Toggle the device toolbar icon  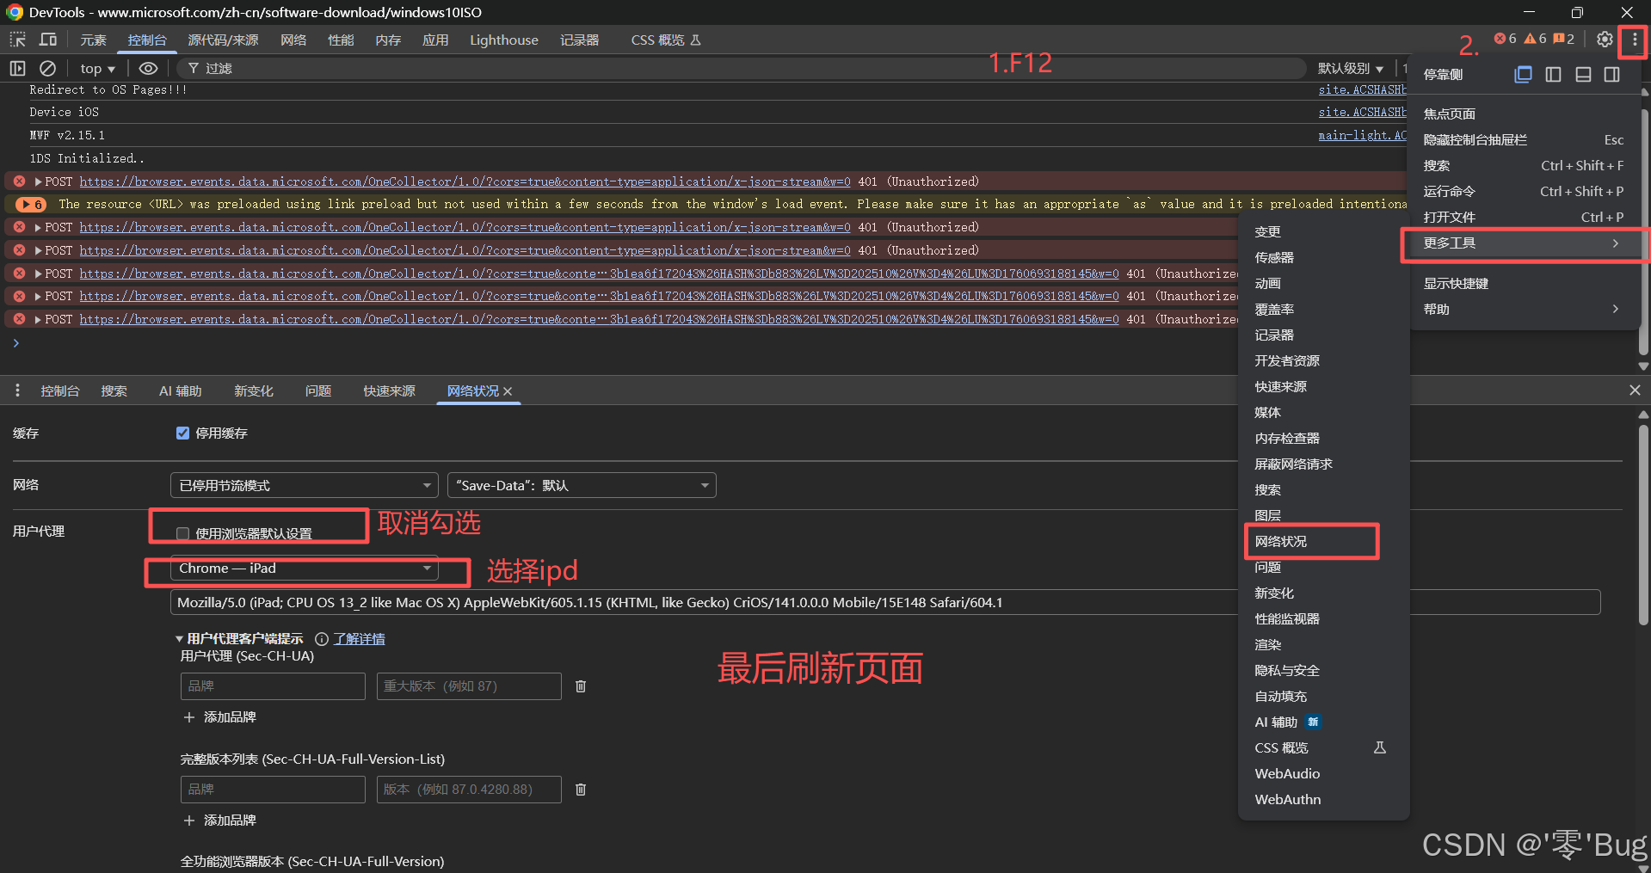(48, 40)
